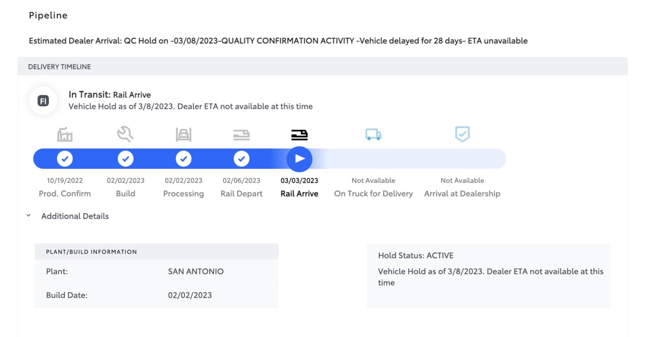Click the grey Rail Depart train icon
This screenshot has width=648, height=337.
click(x=241, y=134)
